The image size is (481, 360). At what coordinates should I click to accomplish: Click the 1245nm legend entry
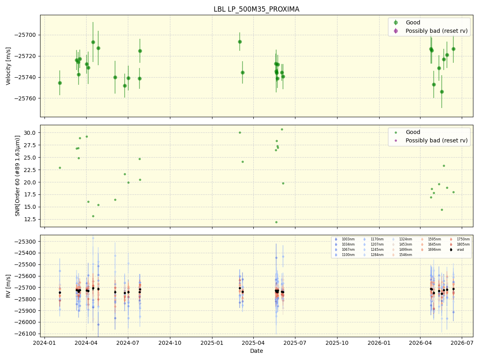373,250
